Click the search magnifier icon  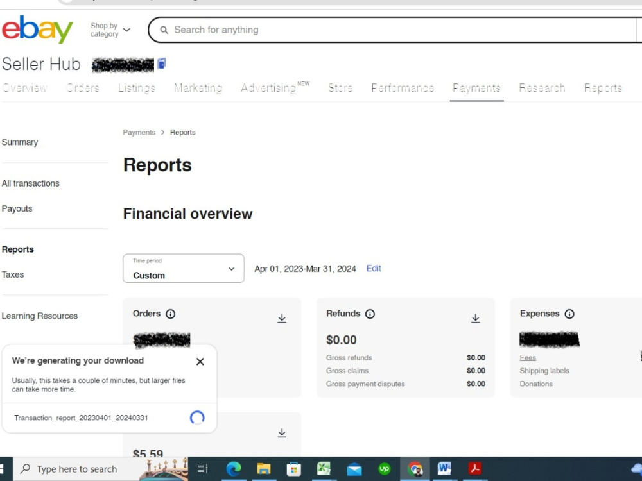tap(164, 30)
